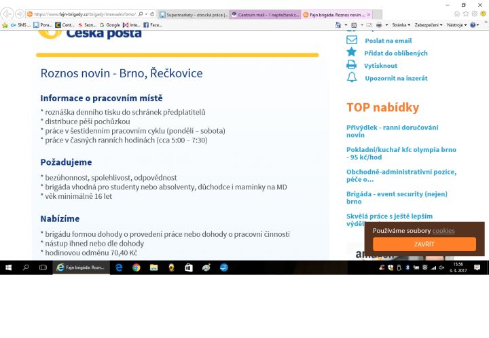Screen dimensions: 489x338
Task: Click the search magnifier in the address bar
Action: [x=141, y=14]
